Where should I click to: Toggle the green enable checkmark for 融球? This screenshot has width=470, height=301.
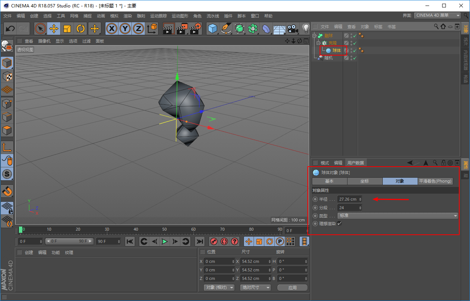pos(355,36)
